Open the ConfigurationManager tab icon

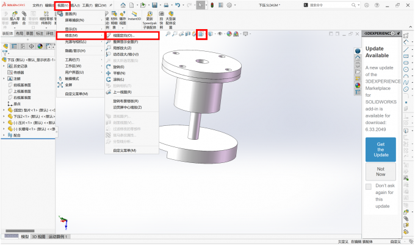coord(23,46)
